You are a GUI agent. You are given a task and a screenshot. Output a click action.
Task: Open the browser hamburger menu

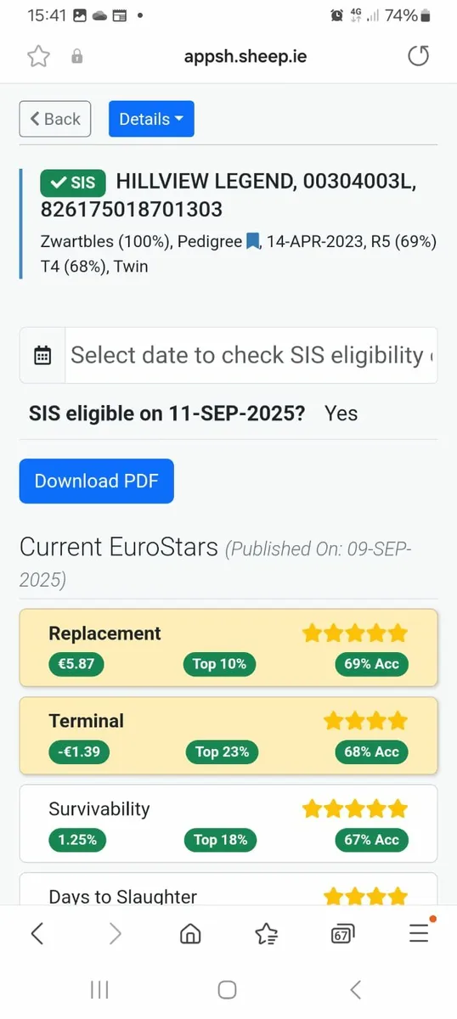pyautogui.click(x=419, y=933)
